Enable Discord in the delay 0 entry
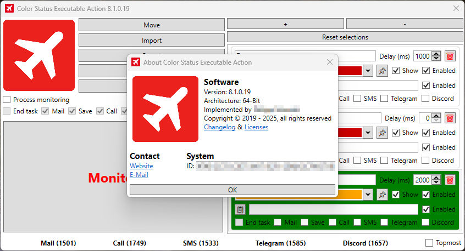Viewport: 465px width, 251px height. [x=425, y=160]
